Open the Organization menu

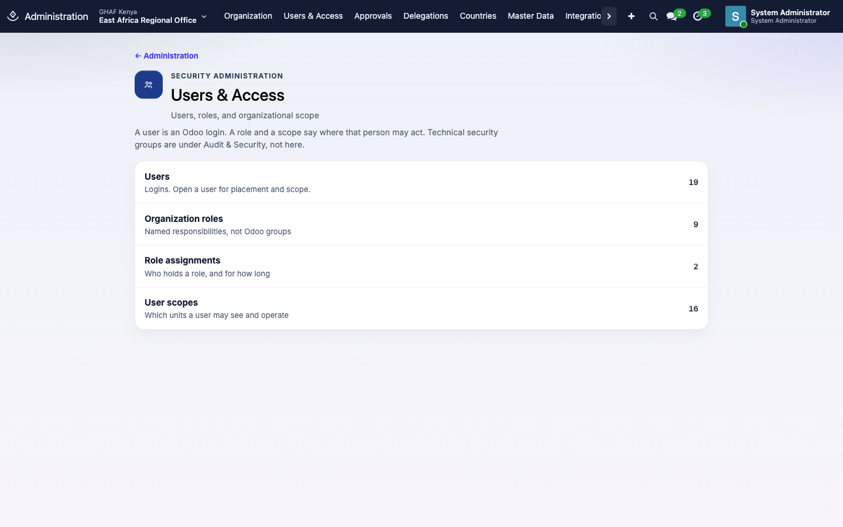tap(248, 16)
